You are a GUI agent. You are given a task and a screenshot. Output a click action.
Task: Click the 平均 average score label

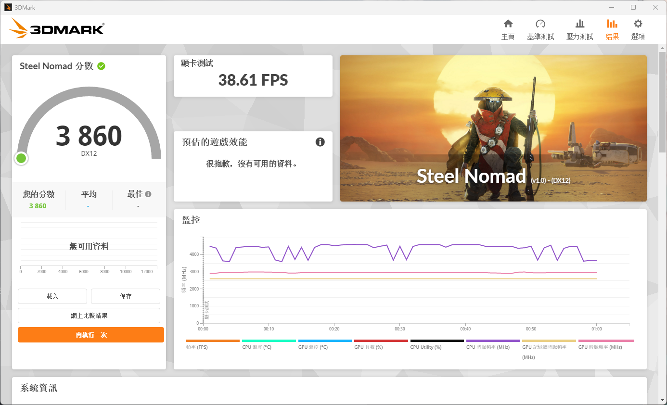click(89, 194)
